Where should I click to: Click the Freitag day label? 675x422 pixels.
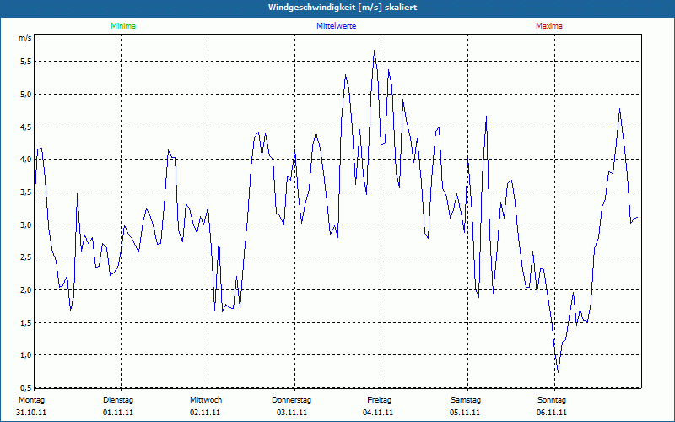click(379, 400)
